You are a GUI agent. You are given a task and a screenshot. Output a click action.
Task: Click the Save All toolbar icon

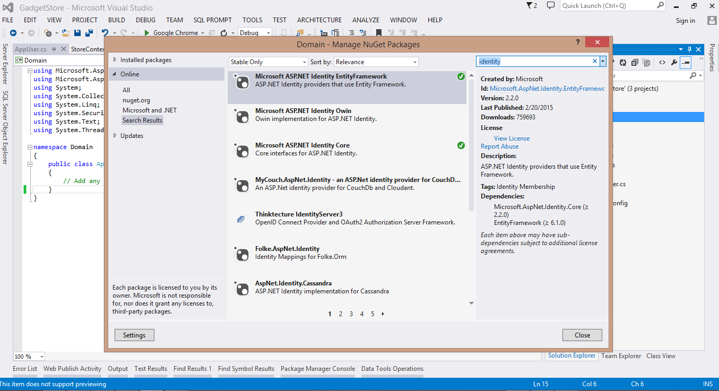click(x=89, y=33)
